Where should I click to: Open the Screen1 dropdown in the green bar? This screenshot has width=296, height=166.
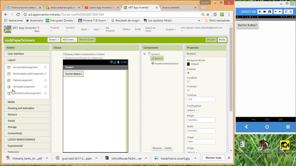(x=54, y=40)
